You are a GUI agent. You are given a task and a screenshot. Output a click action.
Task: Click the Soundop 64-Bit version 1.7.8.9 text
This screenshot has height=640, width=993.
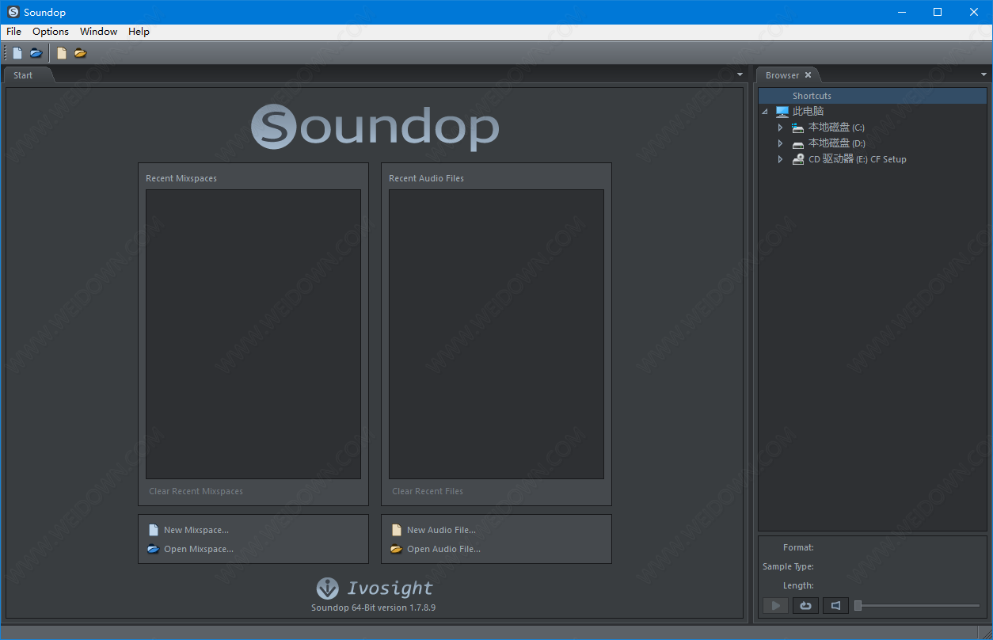[x=374, y=608]
